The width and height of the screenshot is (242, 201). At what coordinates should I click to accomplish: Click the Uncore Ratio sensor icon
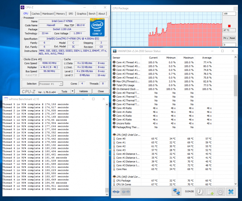[114, 123]
